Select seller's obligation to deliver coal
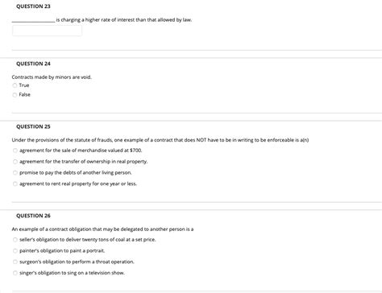 tap(15, 240)
